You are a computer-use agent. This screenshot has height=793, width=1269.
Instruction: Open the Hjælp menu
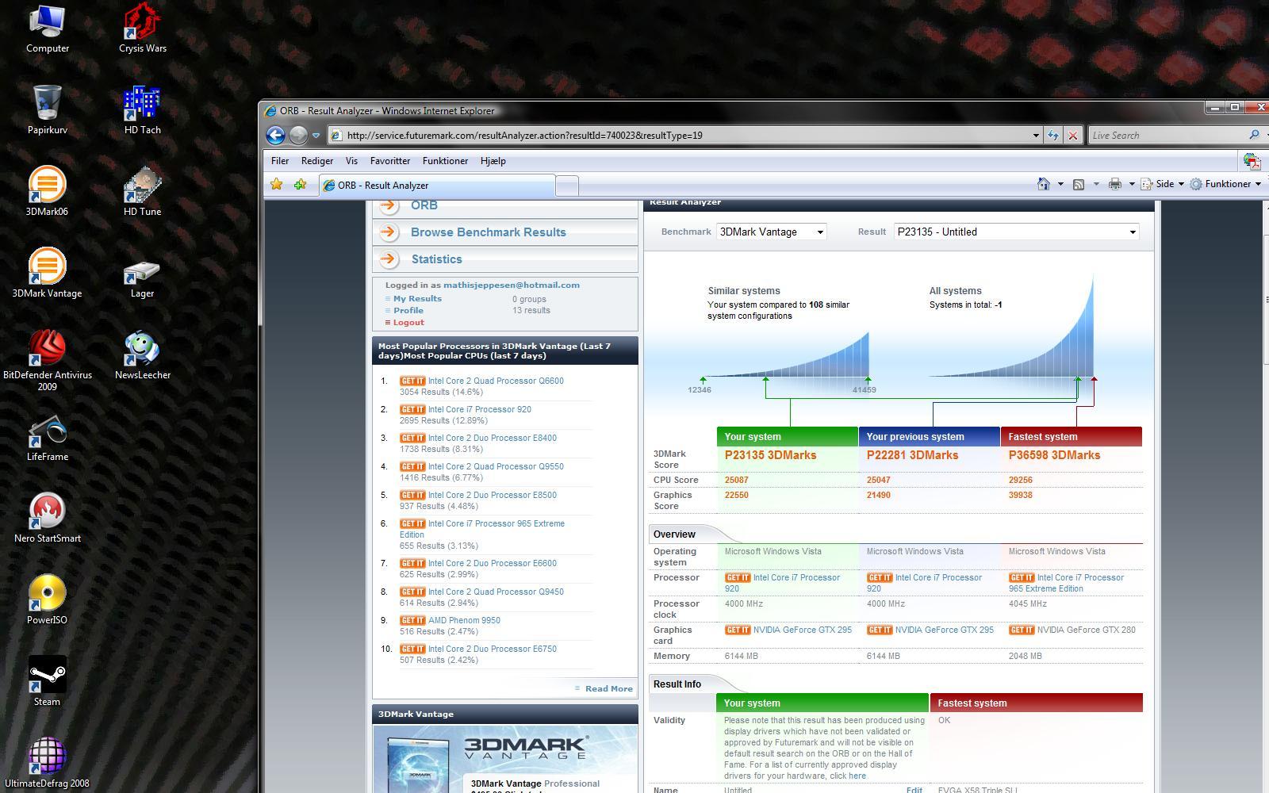click(493, 161)
